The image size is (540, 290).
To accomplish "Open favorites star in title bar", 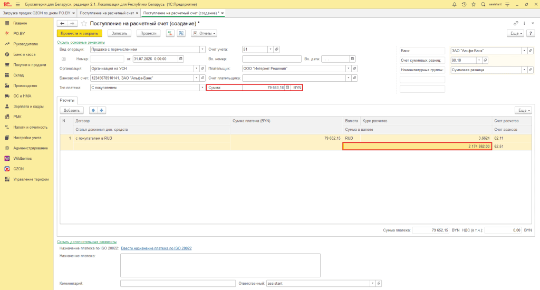I will click(x=474, y=4).
